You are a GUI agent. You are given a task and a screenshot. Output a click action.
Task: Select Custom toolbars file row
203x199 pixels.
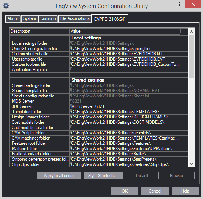pyautogui.click(x=95, y=64)
